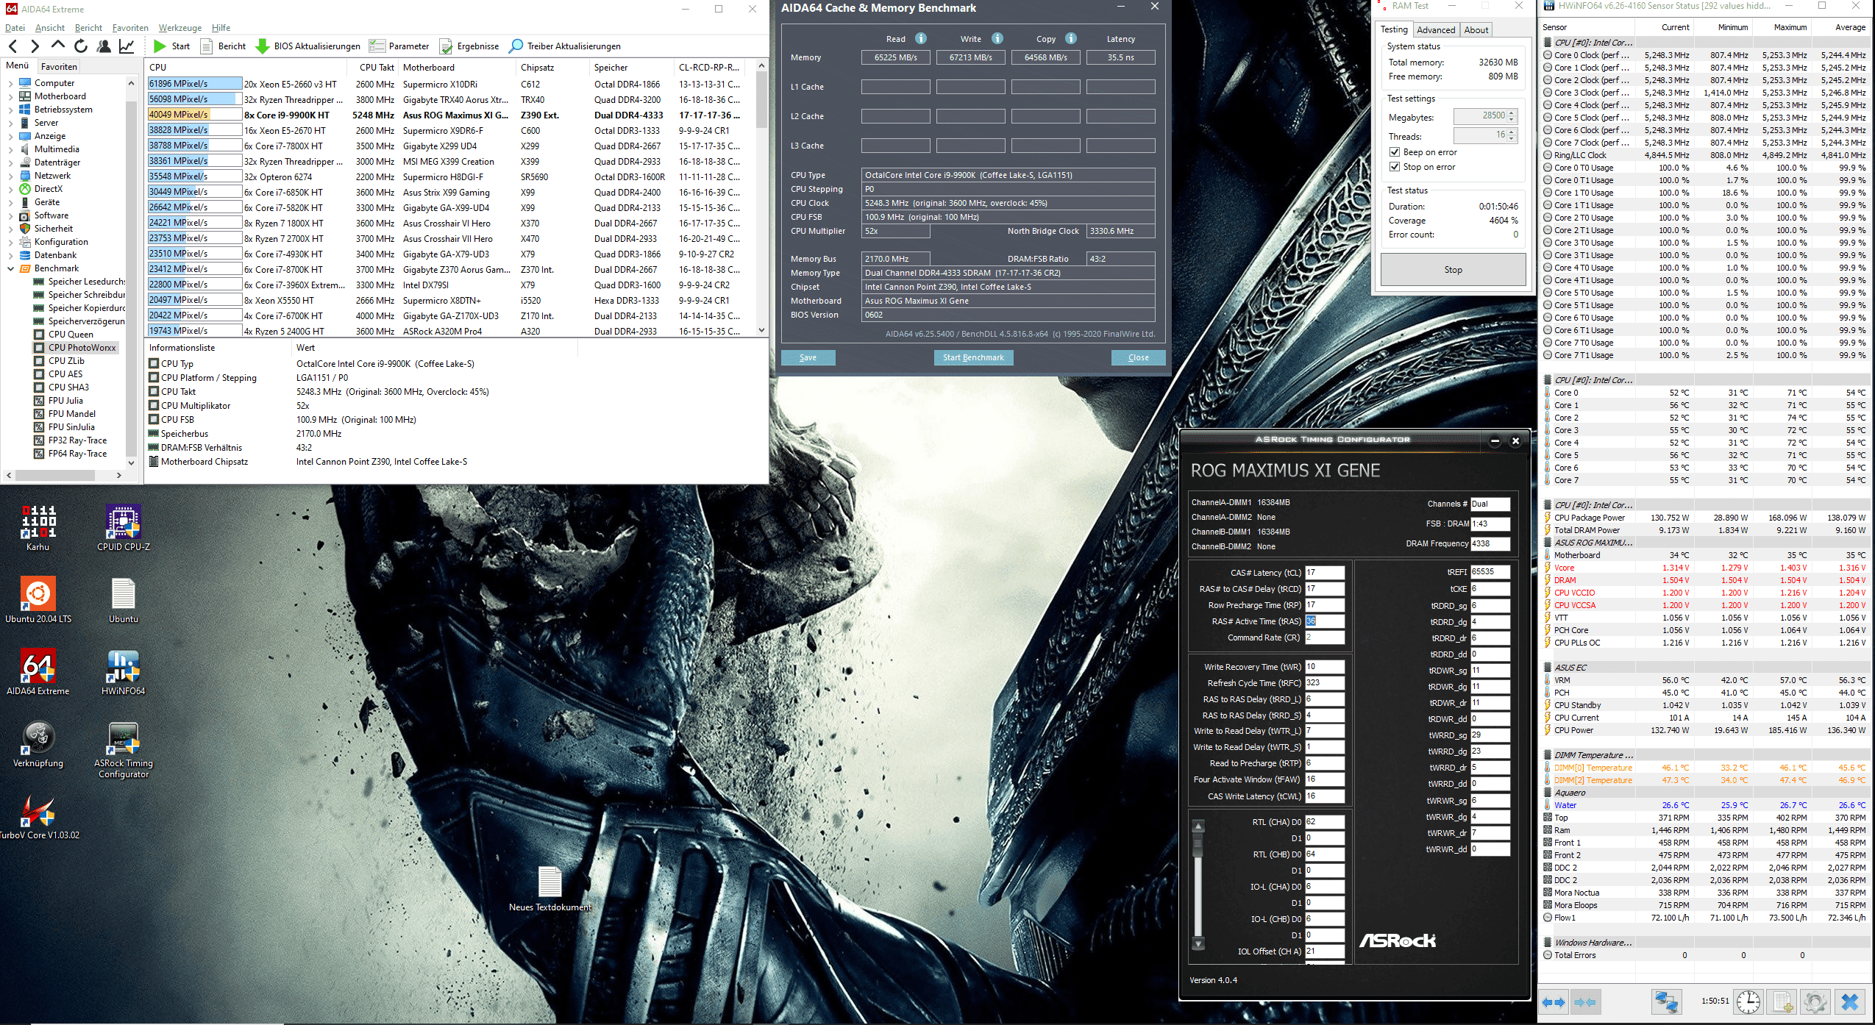Viewport: 1875px width, 1025px height.
Task: Toggle Stop on error checkbox
Action: pos(1394,167)
